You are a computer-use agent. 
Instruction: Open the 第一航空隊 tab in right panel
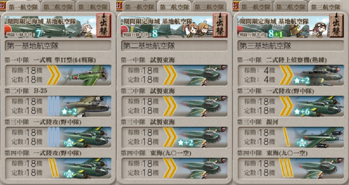[x=255, y=7]
